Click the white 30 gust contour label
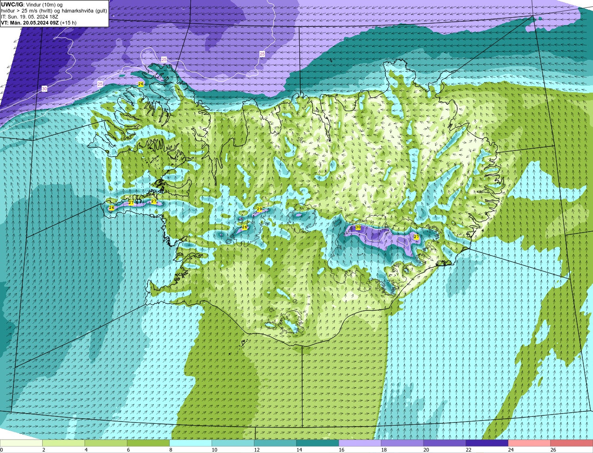 pos(44,88)
